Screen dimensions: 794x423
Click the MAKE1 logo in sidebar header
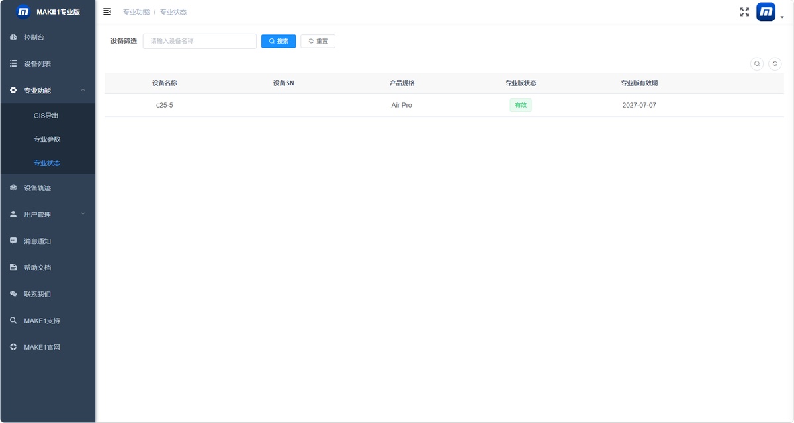pos(23,11)
